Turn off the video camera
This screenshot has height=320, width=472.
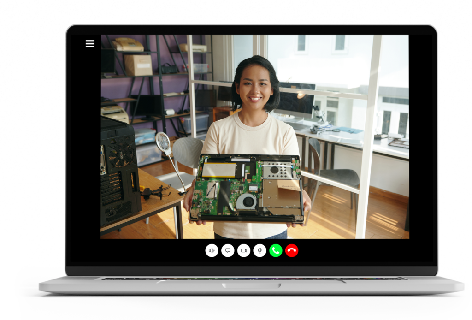pyautogui.click(x=244, y=250)
